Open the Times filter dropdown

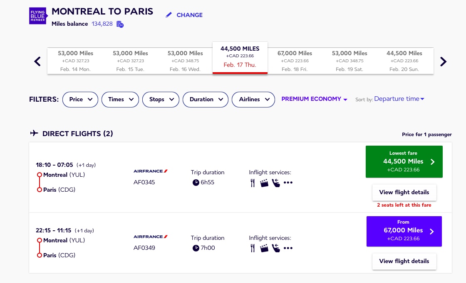pyautogui.click(x=120, y=100)
